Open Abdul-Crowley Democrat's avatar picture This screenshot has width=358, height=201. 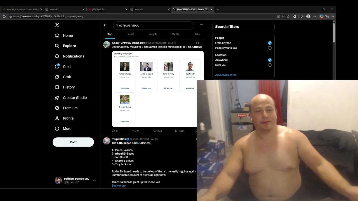click(x=107, y=45)
